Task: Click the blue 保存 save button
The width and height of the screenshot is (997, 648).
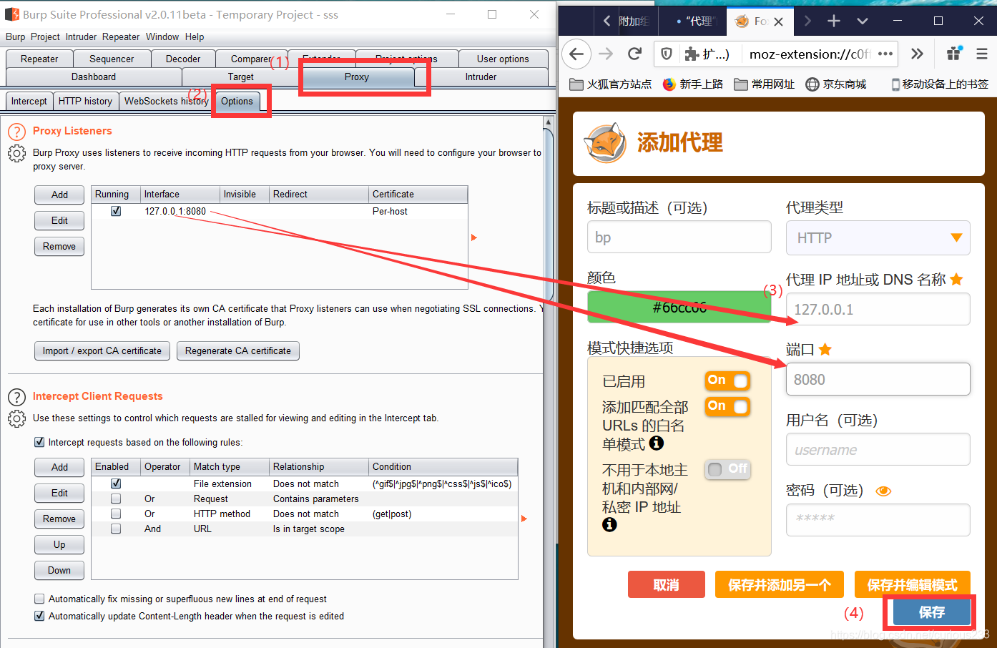Action: tap(931, 612)
